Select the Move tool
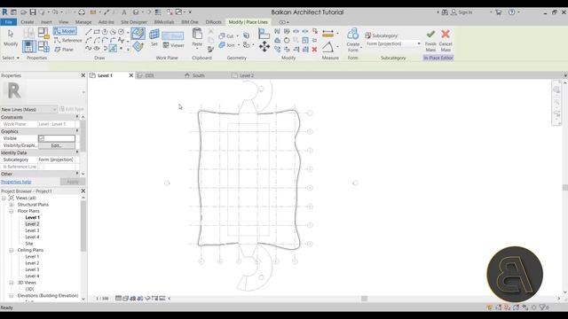This screenshot has width=568, height=319. [264, 46]
